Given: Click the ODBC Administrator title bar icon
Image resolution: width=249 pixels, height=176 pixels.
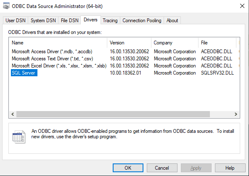Looking at the screenshot, I should (x=6, y=6).
